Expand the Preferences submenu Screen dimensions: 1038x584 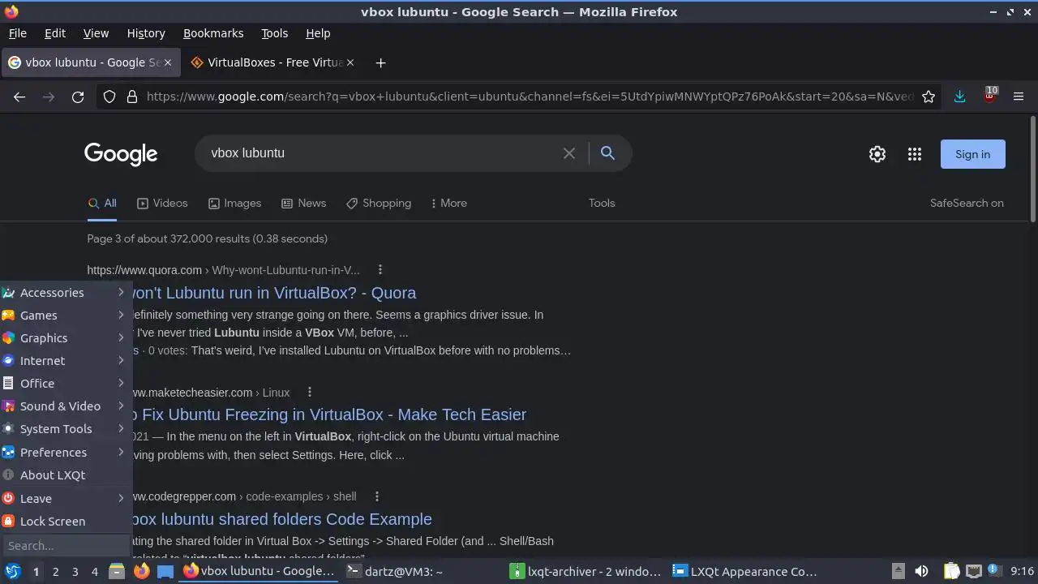[65, 453]
